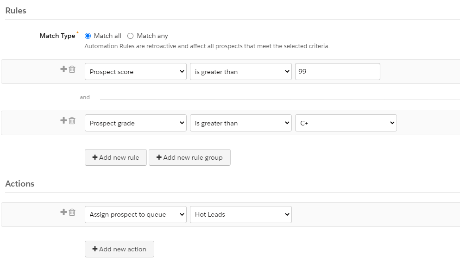Expand the Hot Leads queue dropdown
The height and width of the screenshot is (262, 460).
coord(240,214)
